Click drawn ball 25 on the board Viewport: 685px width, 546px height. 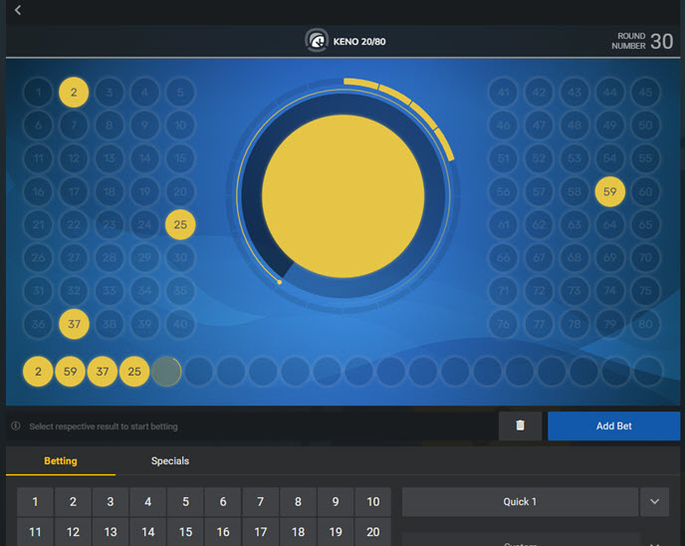click(x=180, y=225)
